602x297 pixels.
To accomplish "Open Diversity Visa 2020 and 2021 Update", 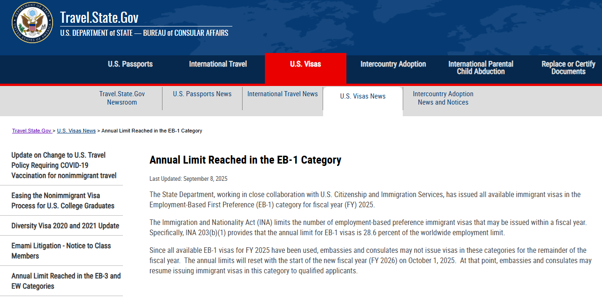I will (65, 226).
